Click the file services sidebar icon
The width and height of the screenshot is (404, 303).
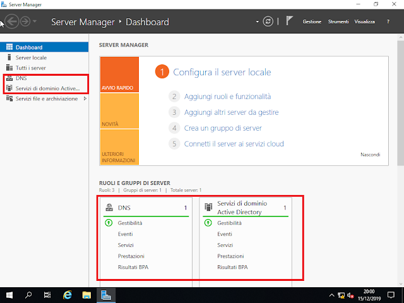click(9, 98)
